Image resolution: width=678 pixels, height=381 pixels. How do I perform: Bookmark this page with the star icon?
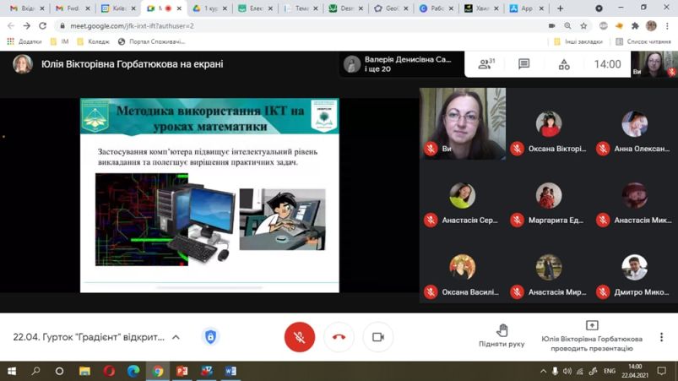coord(583,26)
